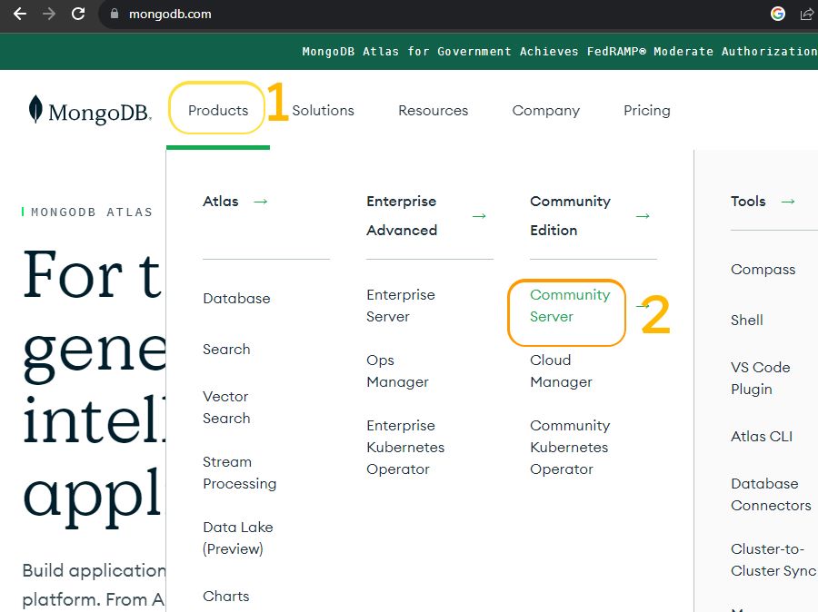Select Search under Atlas

pyautogui.click(x=226, y=350)
